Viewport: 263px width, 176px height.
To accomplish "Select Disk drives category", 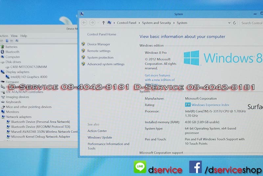I will (13, 62).
